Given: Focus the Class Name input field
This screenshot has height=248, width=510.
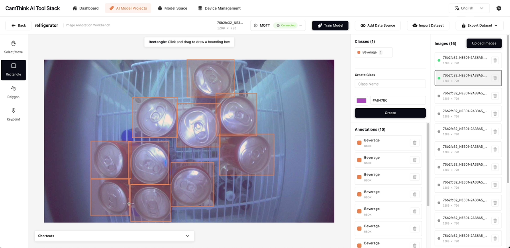Looking at the screenshot, I should pos(390,84).
